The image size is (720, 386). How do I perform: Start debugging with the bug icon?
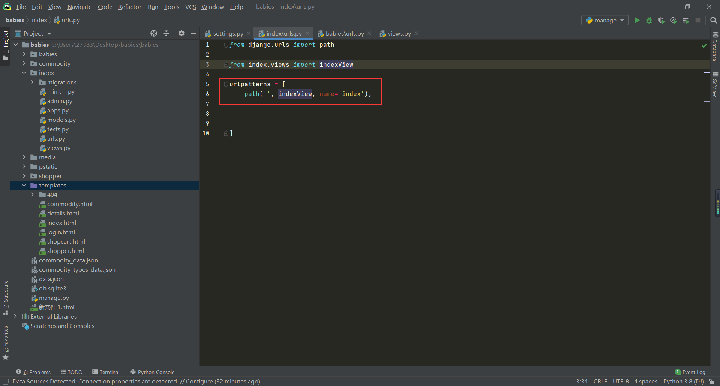point(649,20)
